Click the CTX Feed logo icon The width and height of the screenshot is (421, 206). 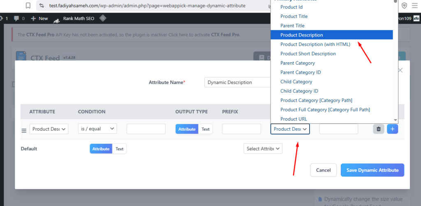tap(21, 57)
